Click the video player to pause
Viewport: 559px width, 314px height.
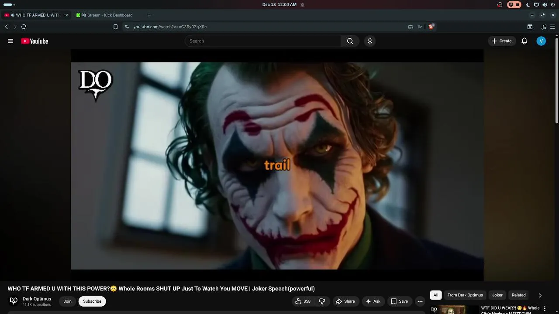point(277,165)
